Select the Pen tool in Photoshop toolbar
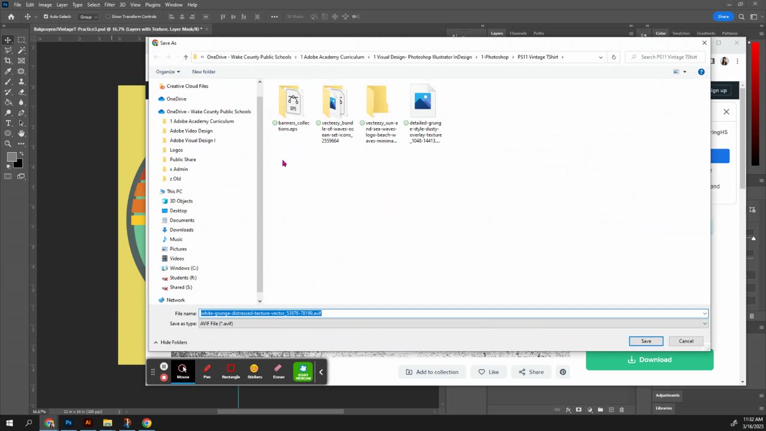This screenshot has width=766, height=431. (21, 113)
